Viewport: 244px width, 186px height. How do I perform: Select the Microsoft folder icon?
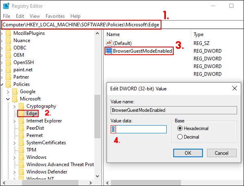(x=15, y=99)
